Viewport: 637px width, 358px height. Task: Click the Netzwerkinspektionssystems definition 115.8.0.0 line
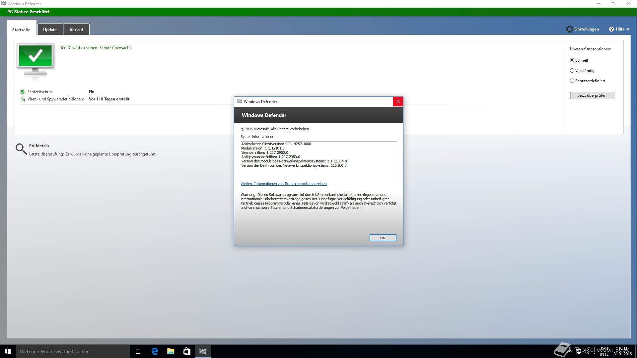294,165
